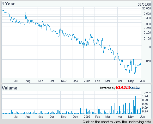
Task: Click the date 06/05/06 label
Action: point(144,4)
